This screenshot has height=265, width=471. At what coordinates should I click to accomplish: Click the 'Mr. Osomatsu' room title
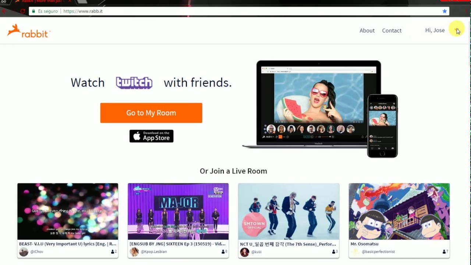(x=364, y=244)
